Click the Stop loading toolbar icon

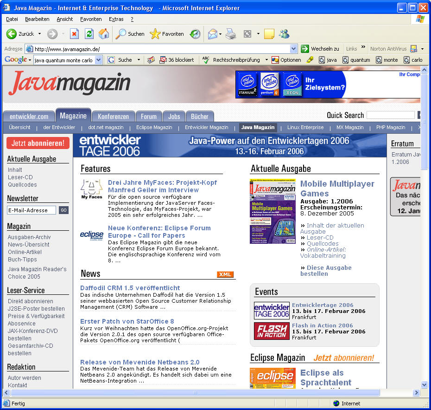pyautogui.click(x=74, y=34)
